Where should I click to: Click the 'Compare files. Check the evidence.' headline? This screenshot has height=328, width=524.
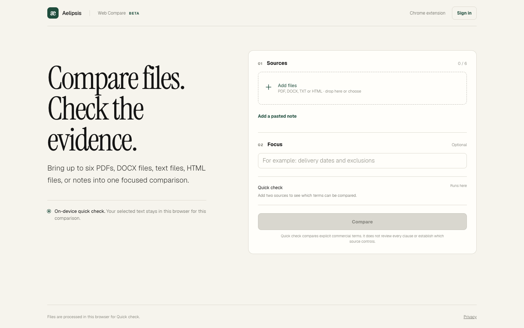[116, 109]
